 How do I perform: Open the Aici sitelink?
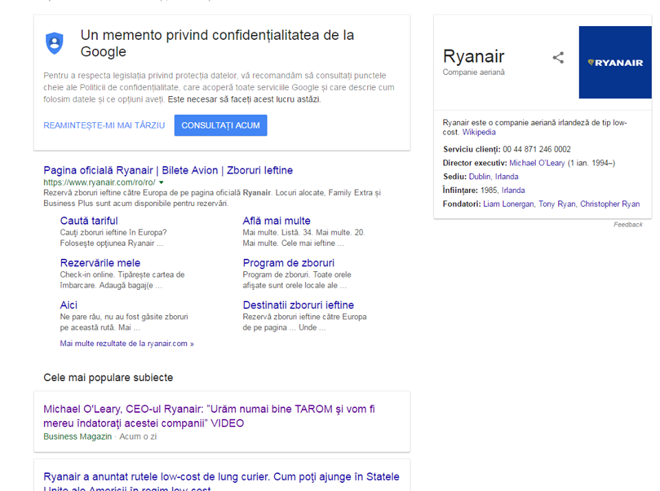69,305
